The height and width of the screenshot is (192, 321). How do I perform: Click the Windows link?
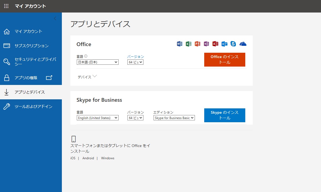tap(108, 158)
